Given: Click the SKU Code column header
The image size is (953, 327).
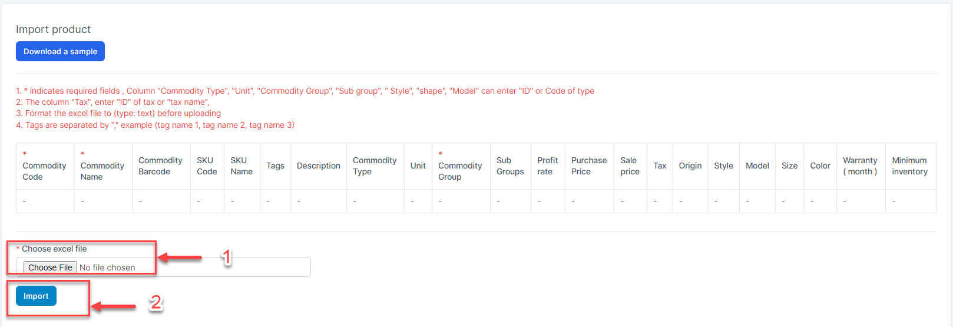Looking at the screenshot, I should coord(207,166).
